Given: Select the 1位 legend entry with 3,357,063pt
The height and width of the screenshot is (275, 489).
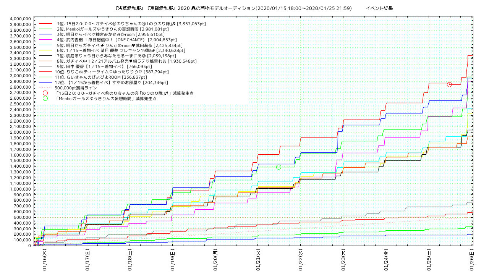Looking at the screenshot, I should [131, 24].
